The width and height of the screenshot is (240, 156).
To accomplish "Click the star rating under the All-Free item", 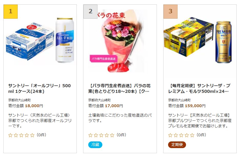I will 21,135.
